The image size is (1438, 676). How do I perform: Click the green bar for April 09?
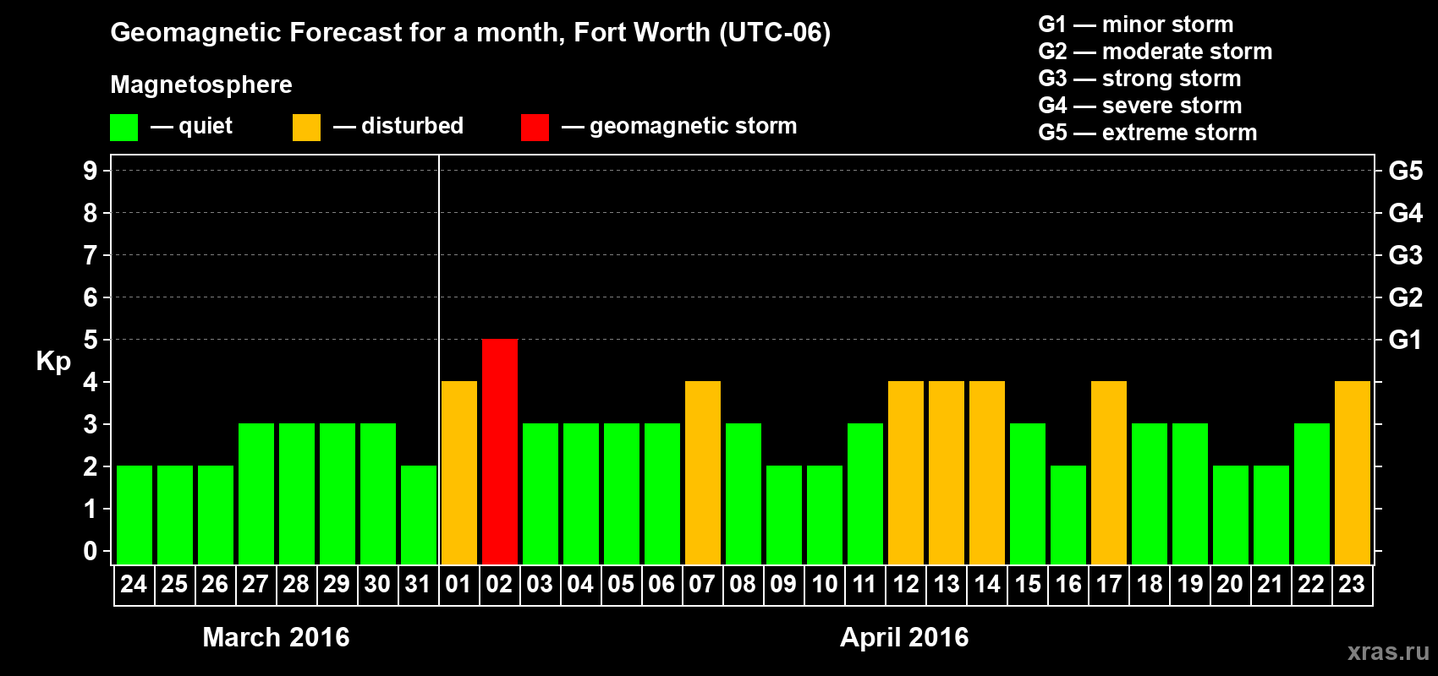(784, 515)
